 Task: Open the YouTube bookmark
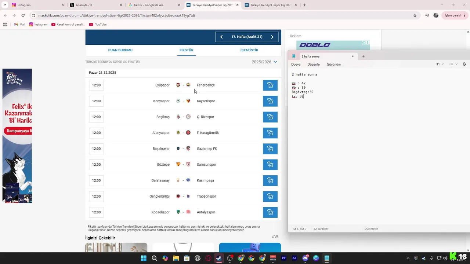click(98, 24)
